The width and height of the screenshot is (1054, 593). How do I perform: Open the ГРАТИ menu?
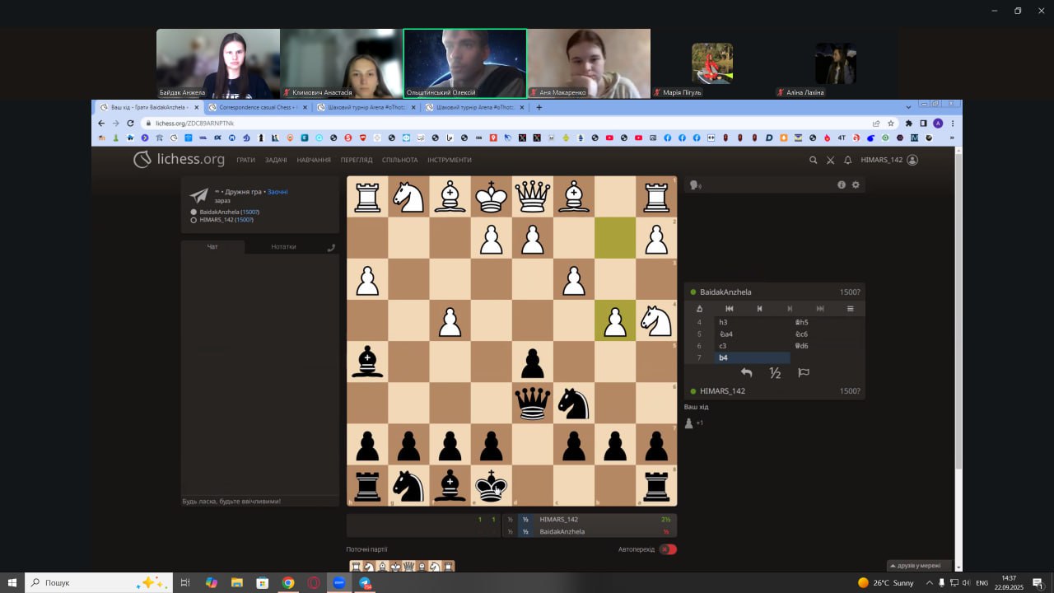[x=245, y=160]
